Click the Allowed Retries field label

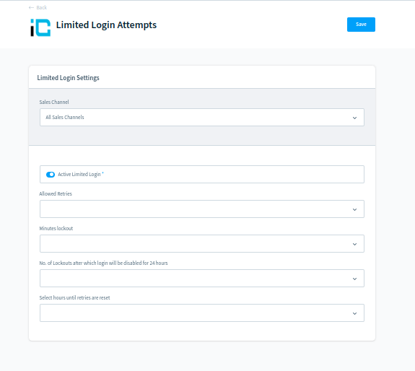(56, 193)
